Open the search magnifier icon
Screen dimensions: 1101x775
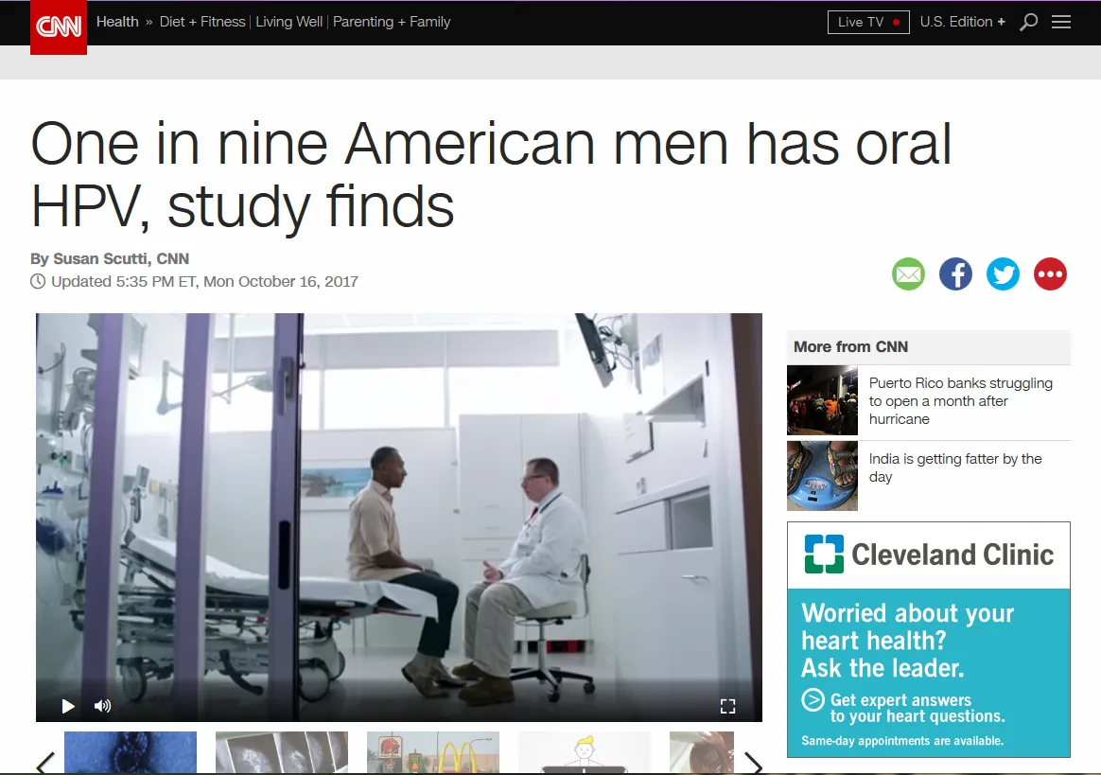coord(1029,23)
